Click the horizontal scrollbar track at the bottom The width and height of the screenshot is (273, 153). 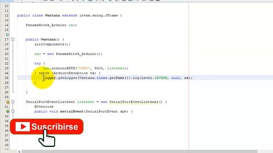tap(139, 152)
